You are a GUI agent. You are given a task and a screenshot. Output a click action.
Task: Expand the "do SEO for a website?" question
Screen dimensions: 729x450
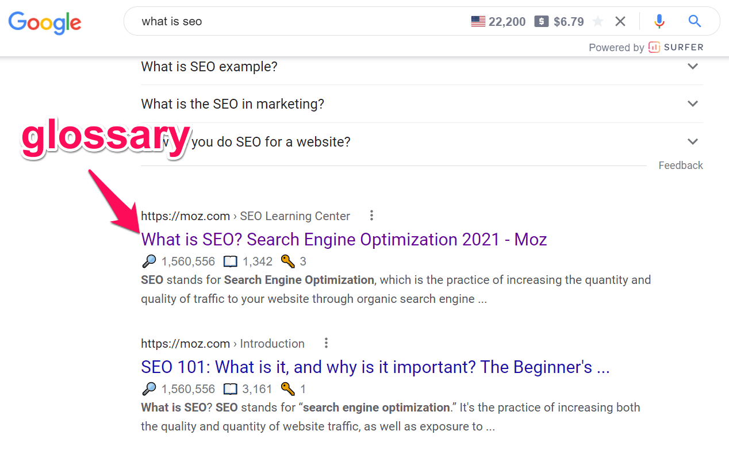[x=422, y=141]
